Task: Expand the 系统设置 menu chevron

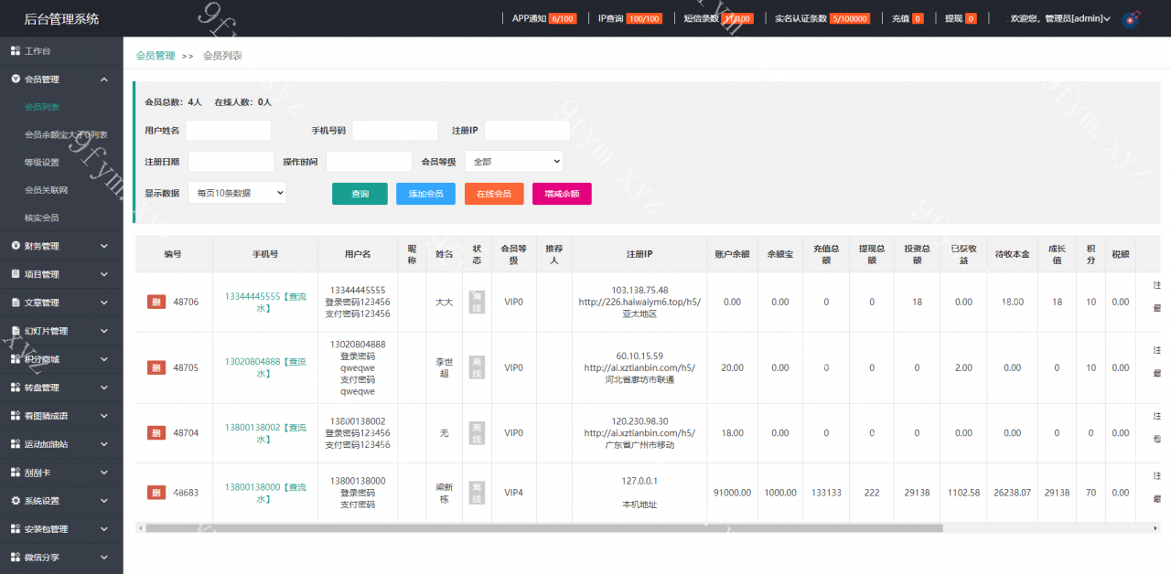Action: [104, 501]
